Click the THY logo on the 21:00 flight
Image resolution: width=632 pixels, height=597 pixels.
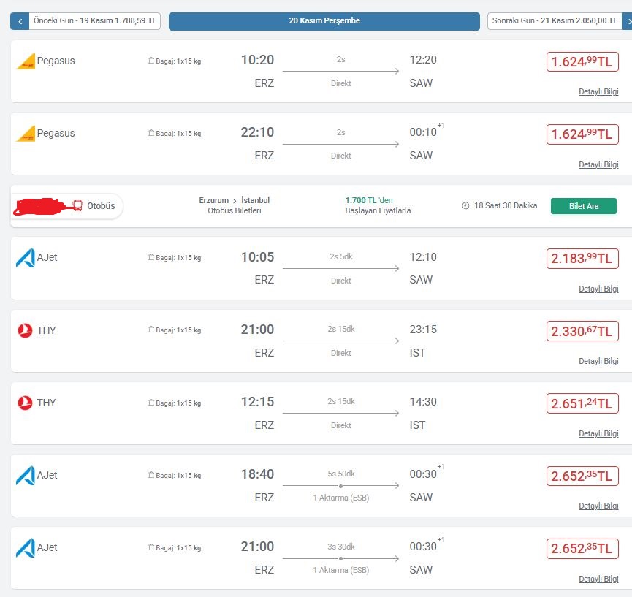[26, 330]
